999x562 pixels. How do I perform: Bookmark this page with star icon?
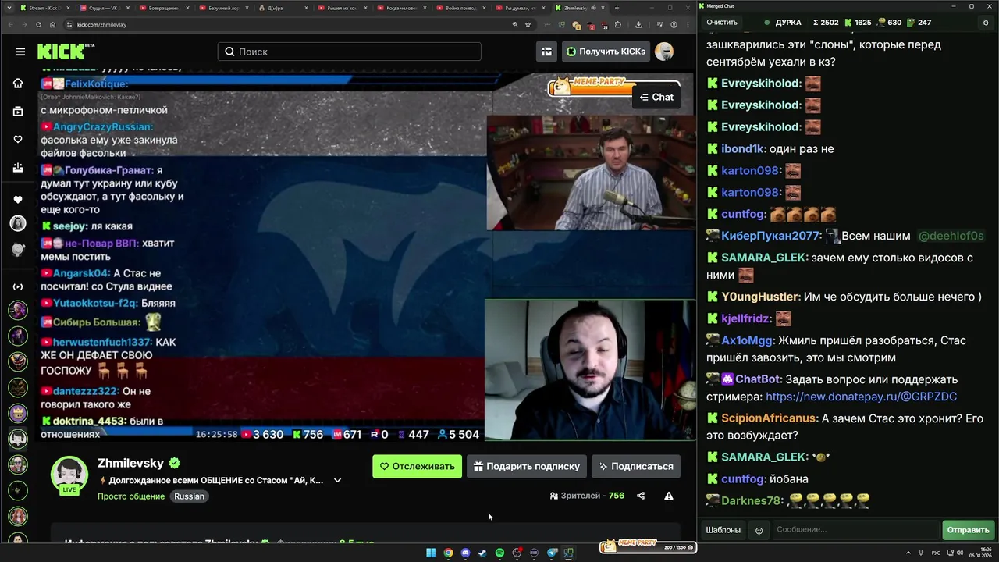coord(528,24)
